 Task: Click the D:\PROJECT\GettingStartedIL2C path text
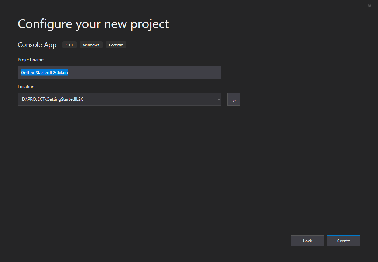52,99
